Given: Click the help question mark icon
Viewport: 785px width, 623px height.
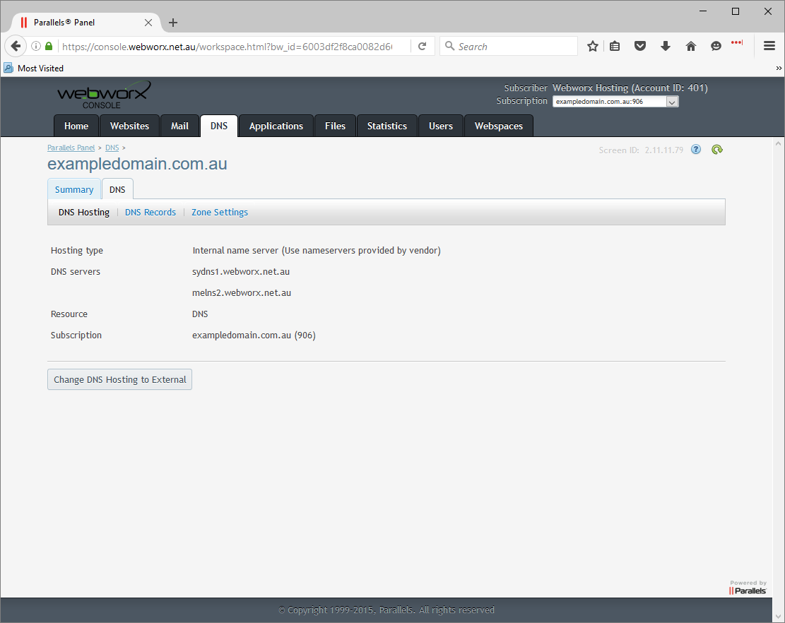Looking at the screenshot, I should 696,150.
